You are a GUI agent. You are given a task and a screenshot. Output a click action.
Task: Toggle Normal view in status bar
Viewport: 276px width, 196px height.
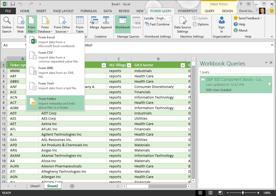pyautogui.click(x=201, y=193)
